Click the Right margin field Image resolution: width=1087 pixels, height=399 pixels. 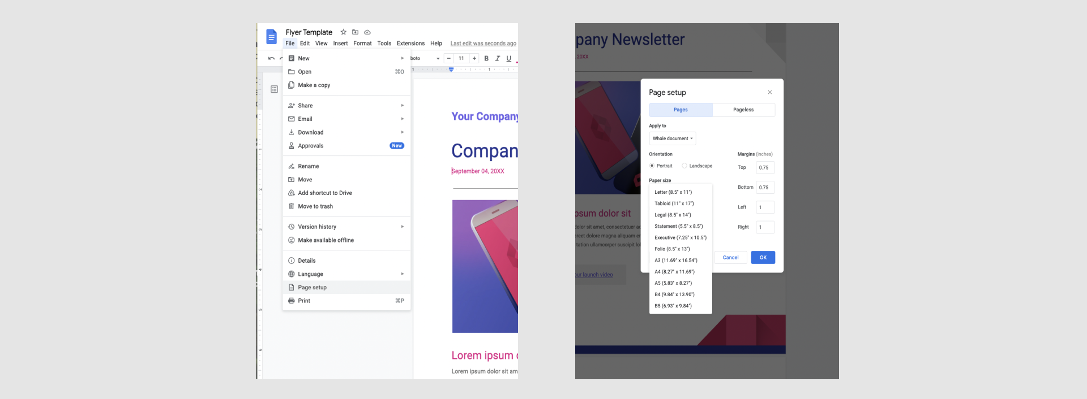765,227
